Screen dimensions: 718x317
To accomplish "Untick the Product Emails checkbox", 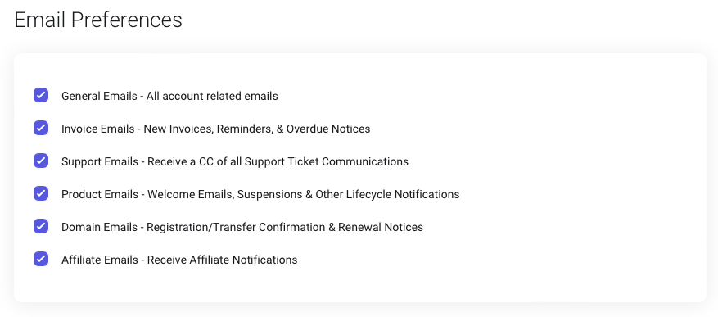I will pyautogui.click(x=41, y=193).
